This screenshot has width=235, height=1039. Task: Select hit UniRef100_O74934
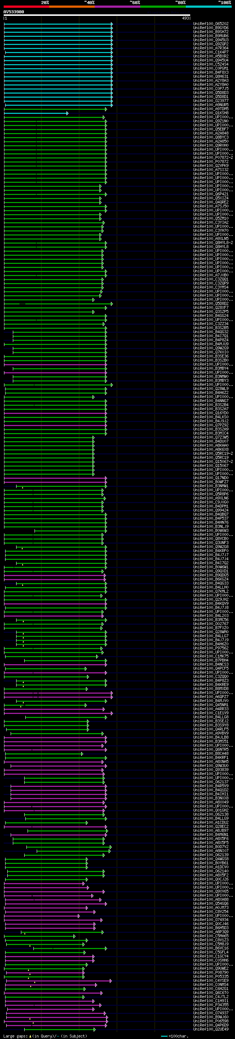(x=211, y=920)
